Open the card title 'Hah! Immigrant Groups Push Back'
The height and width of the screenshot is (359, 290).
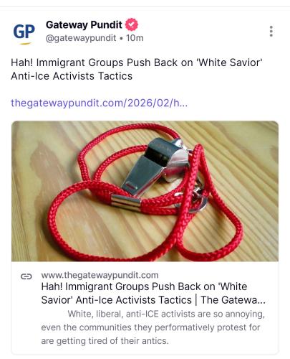pos(153,293)
